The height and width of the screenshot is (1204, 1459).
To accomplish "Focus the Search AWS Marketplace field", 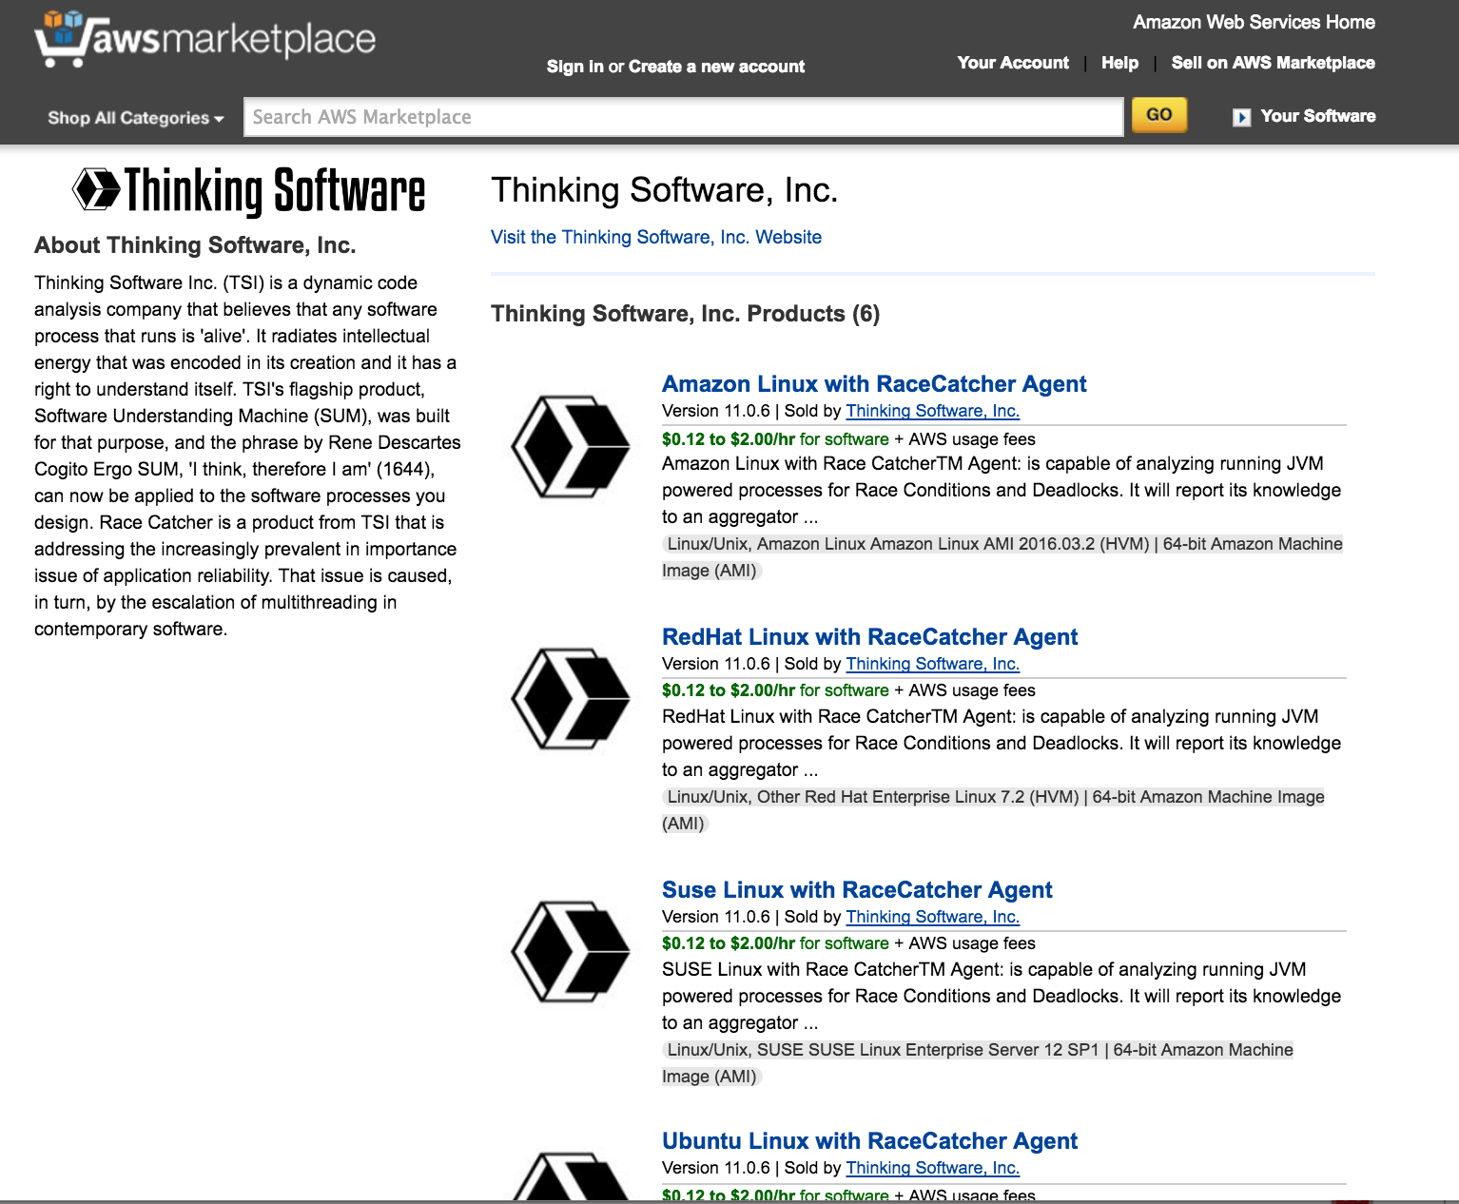I will 684,117.
